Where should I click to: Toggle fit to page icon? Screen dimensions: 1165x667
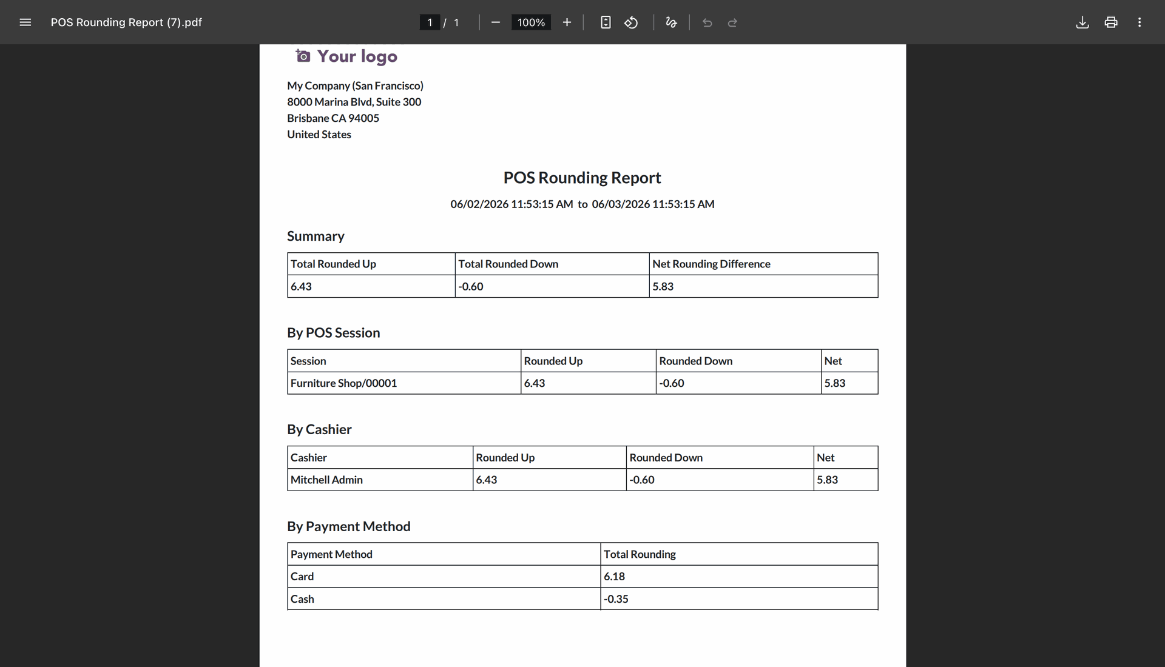605,22
